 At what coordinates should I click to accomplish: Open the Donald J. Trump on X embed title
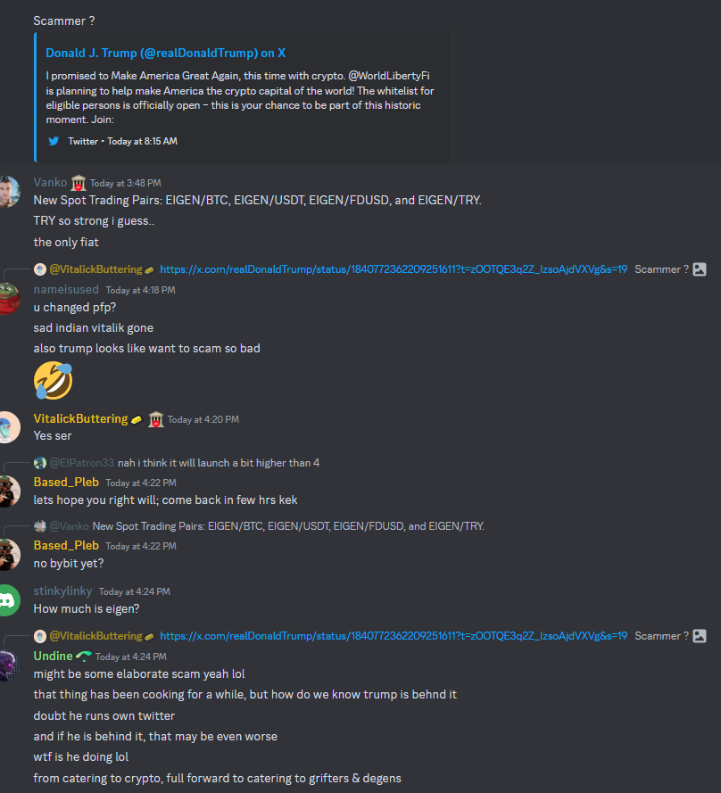pyautogui.click(x=165, y=54)
